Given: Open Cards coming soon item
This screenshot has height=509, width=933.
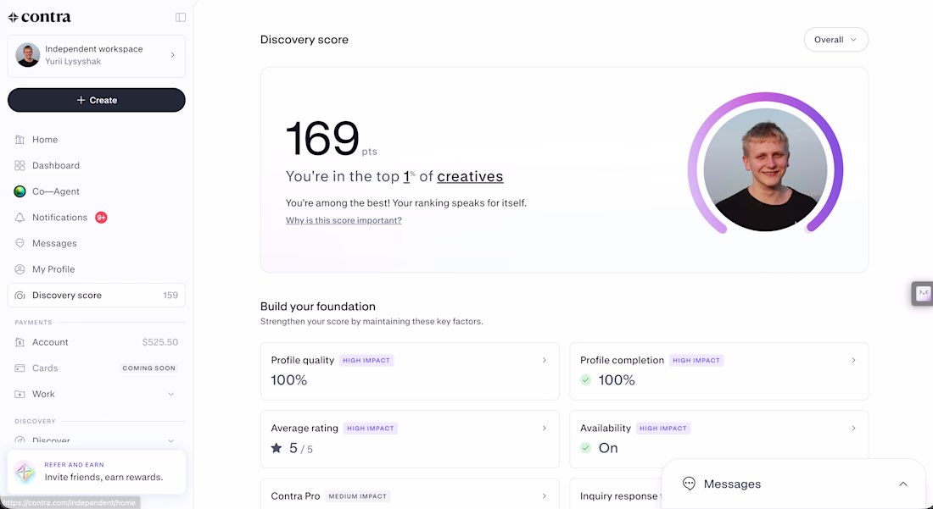Looking at the screenshot, I should (97, 368).
